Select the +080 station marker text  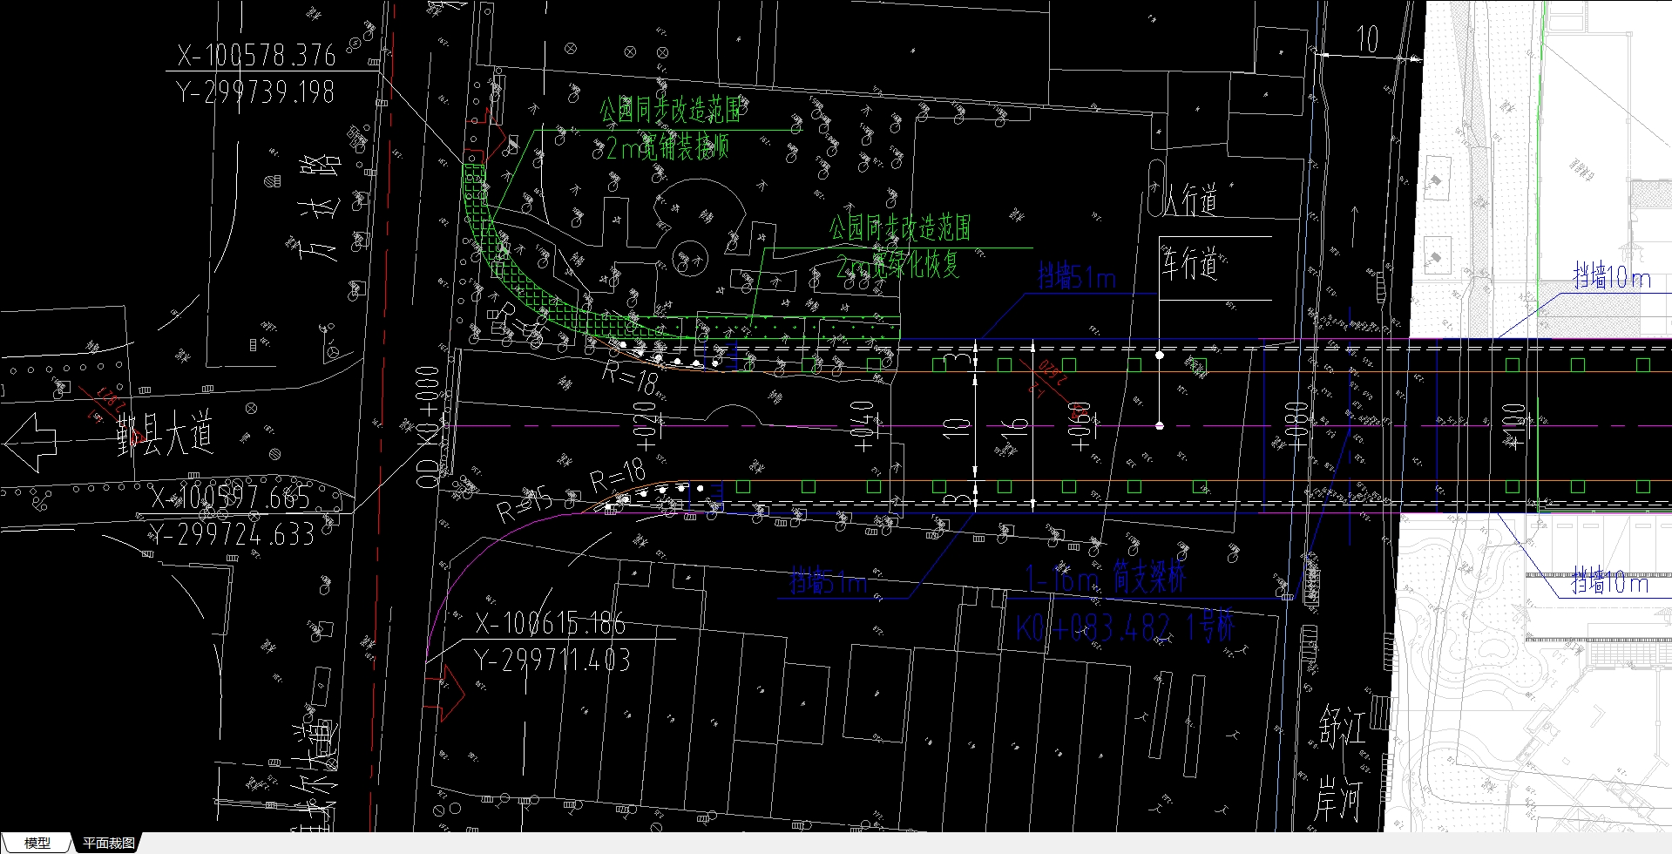point(1296,426)
